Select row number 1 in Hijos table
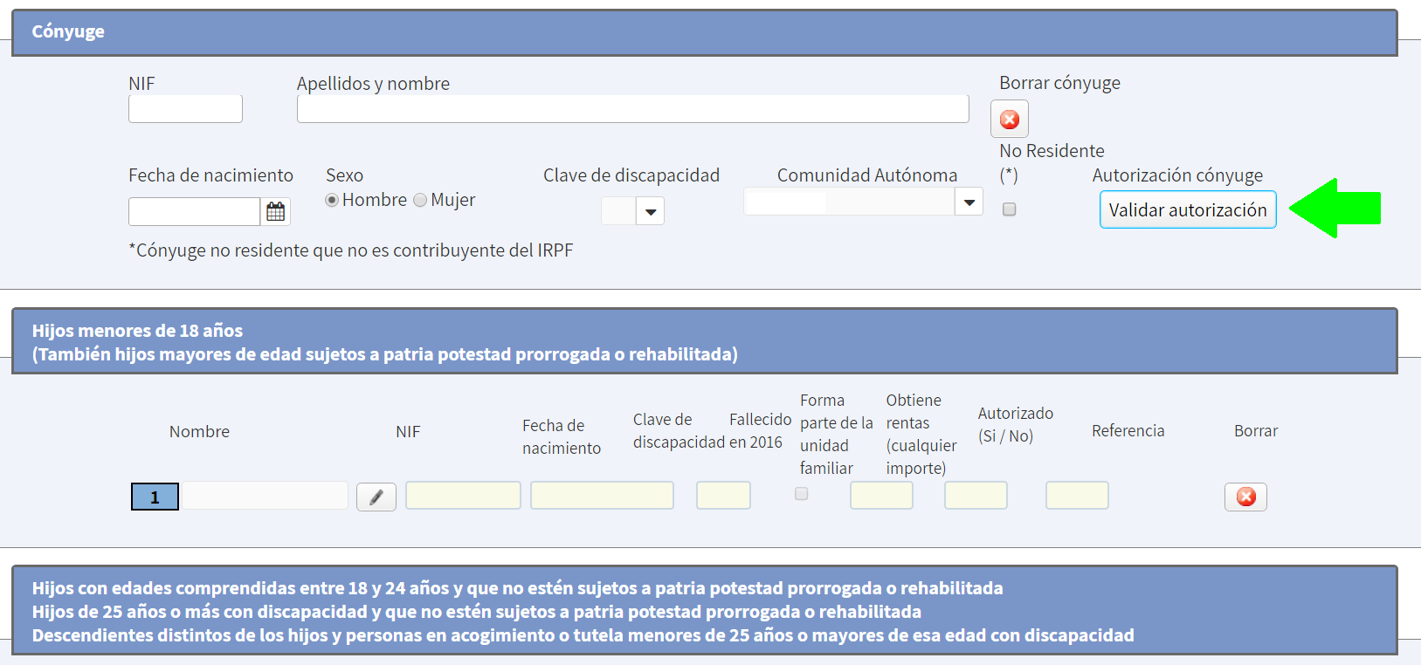 (x=155, y=497)
